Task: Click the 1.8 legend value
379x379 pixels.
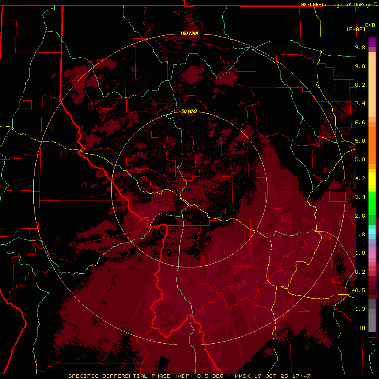Action: [360, 235]
